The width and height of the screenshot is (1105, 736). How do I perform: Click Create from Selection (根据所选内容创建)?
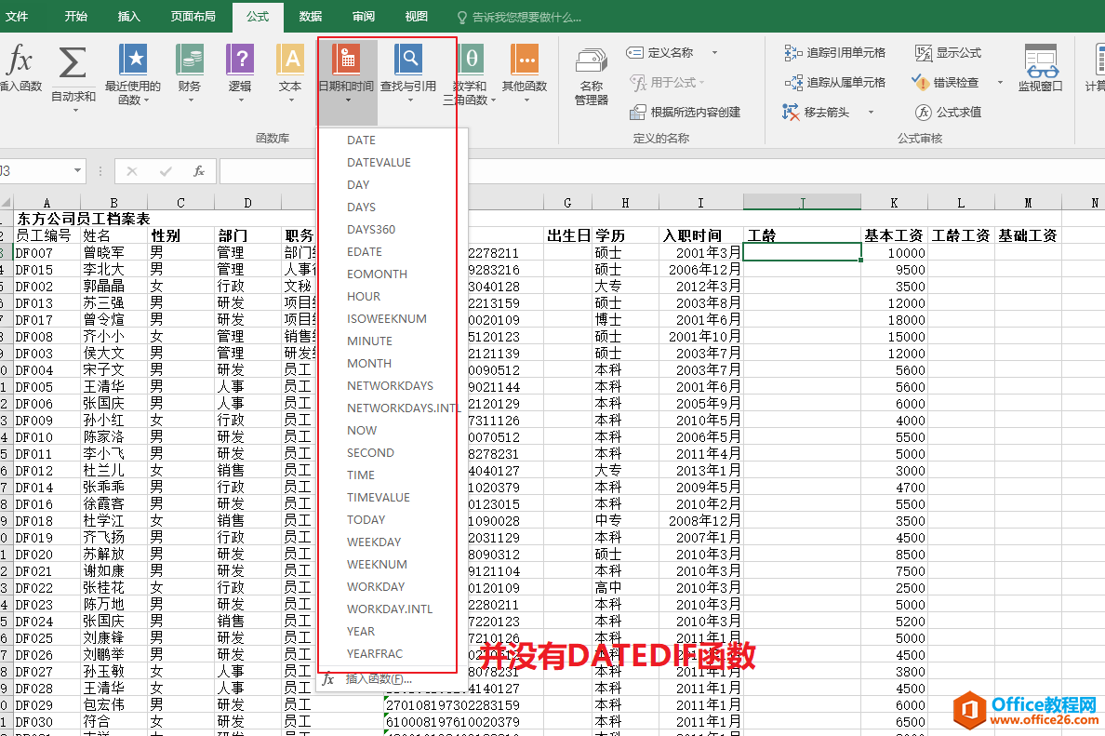tap(685, 112)
